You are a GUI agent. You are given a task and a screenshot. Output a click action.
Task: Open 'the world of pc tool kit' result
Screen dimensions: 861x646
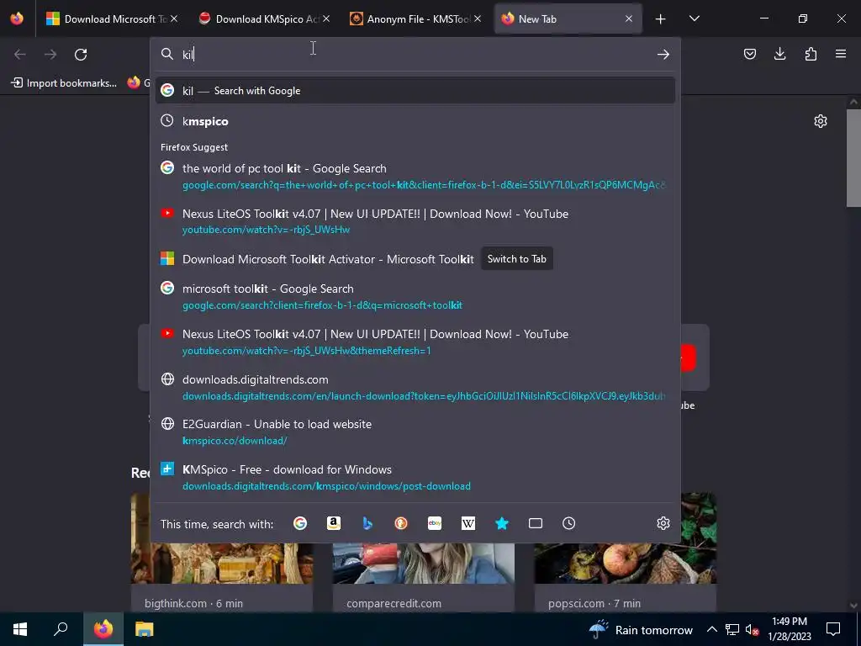(x=415, y=177)
